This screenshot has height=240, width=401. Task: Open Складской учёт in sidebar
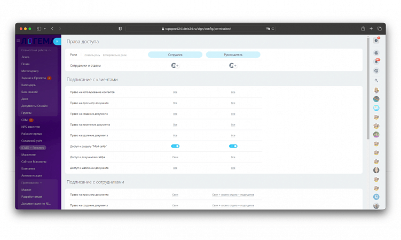click(32, 141)
